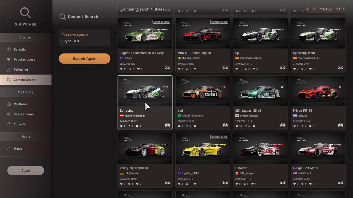Image resolution: width=353 pixels, height=198 pixels.
Task: Click the 'Sp racing' livery title
Action: coord(127,111)
